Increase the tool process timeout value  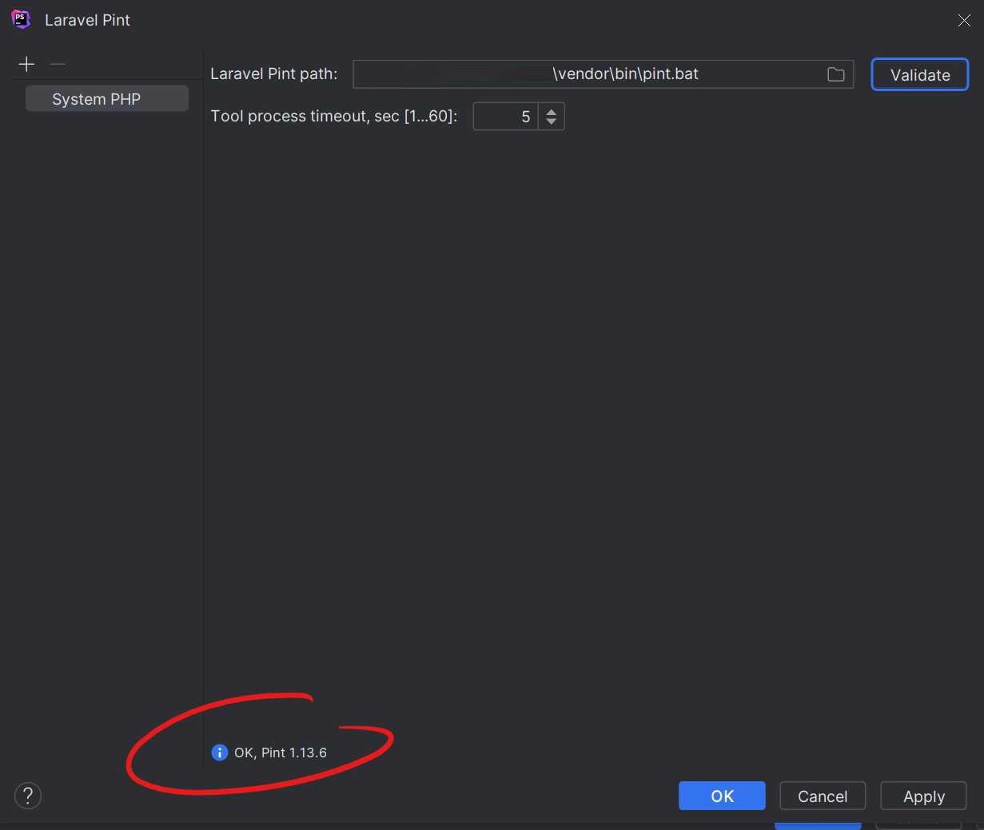tap(552, 111)
